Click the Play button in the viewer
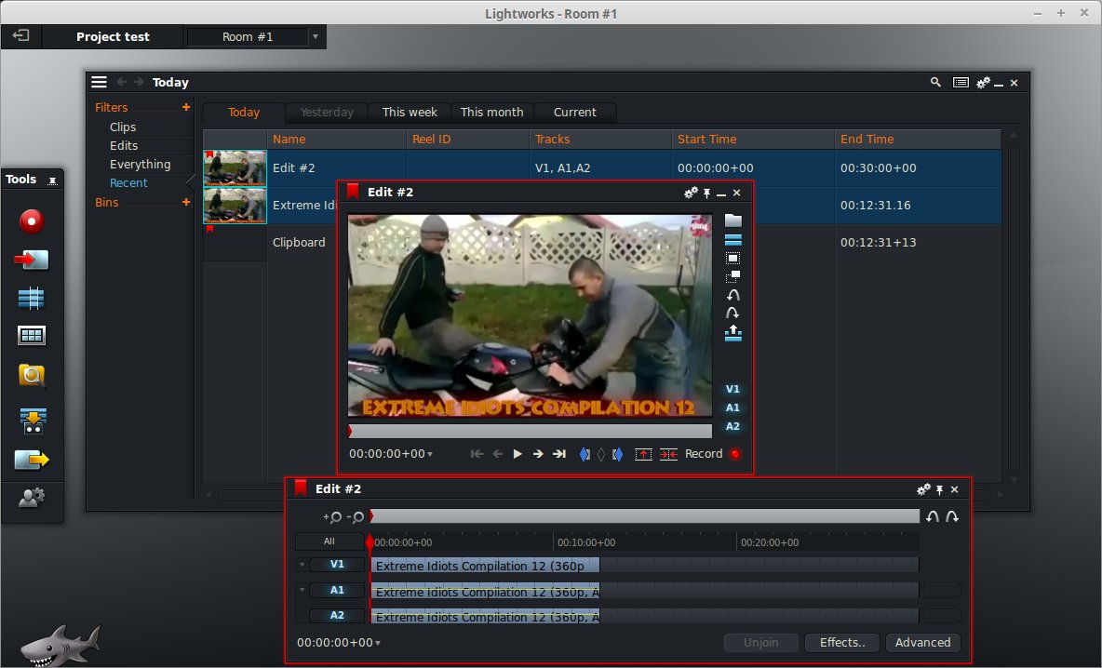This screenshot has width=1102, height=668. coord(517,454)
